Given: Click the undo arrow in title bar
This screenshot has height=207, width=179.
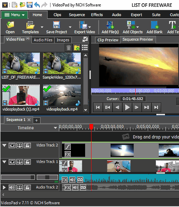Looking at the screenshot, I should [x=37, y=5].
